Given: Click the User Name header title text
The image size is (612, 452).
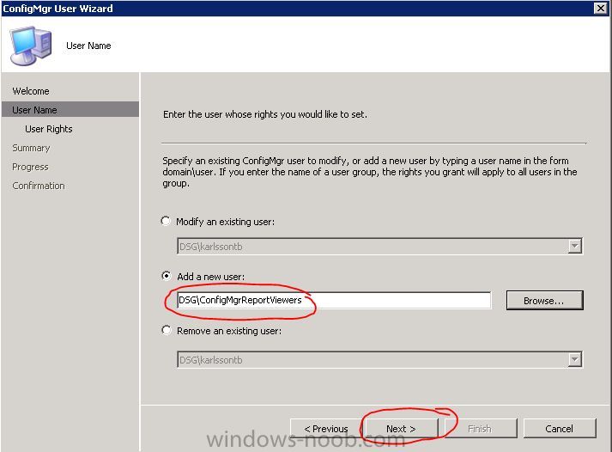Looking at the screenshot, I should pos(88,46).
